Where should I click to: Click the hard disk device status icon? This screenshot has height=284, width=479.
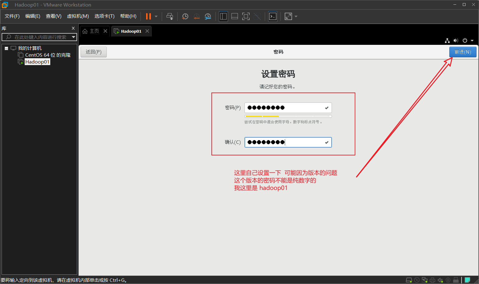409,280
